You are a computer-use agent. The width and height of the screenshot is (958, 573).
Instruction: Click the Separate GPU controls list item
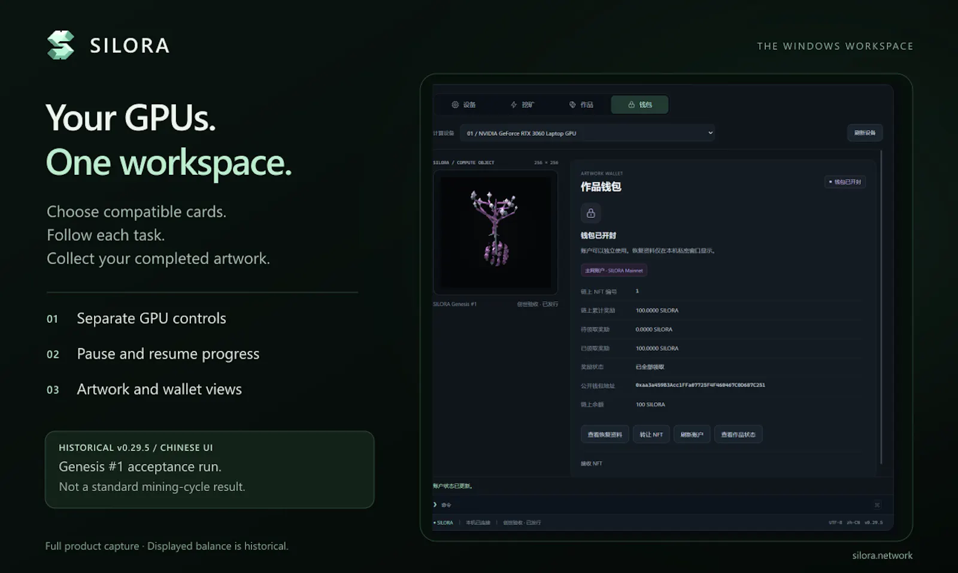tap(151, 319)
